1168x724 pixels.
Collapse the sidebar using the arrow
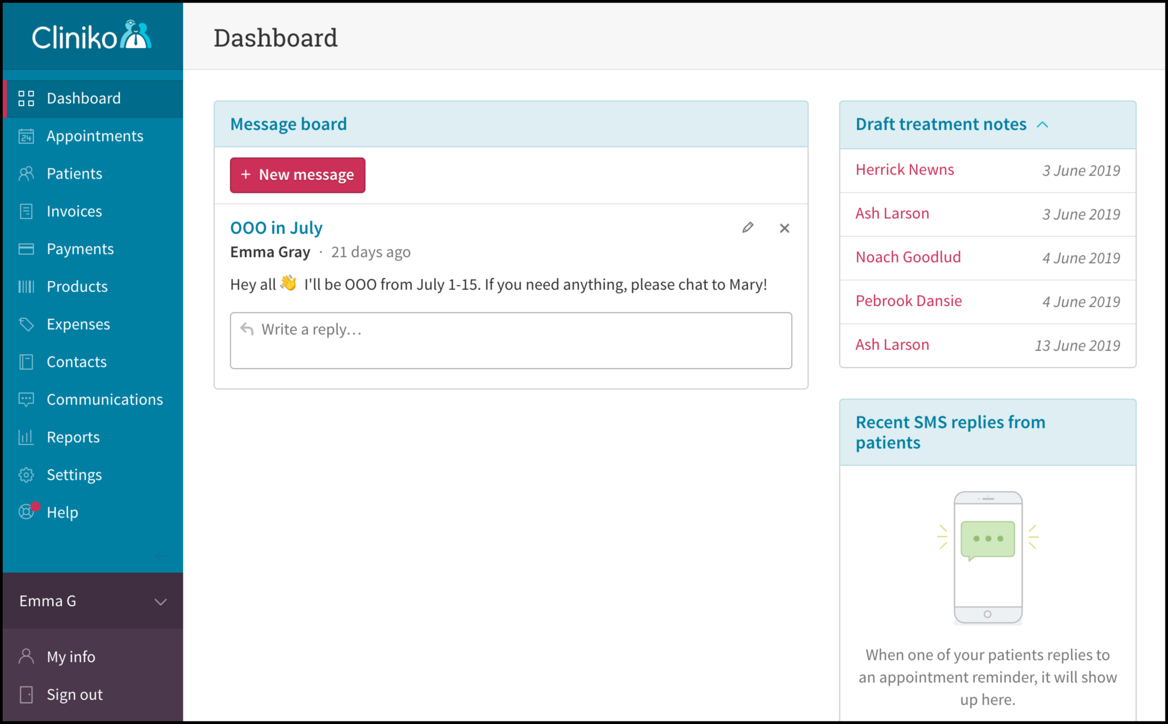161,556
